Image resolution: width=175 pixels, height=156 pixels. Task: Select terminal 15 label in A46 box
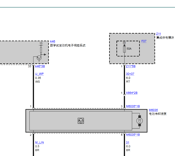41,43
